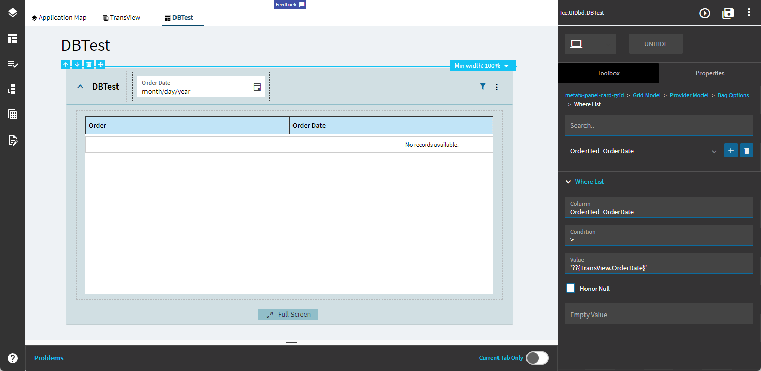Screen dimensions: 761x371
Task: Click the expand arrows icon in Full Screen button
Action: (270, 315)
